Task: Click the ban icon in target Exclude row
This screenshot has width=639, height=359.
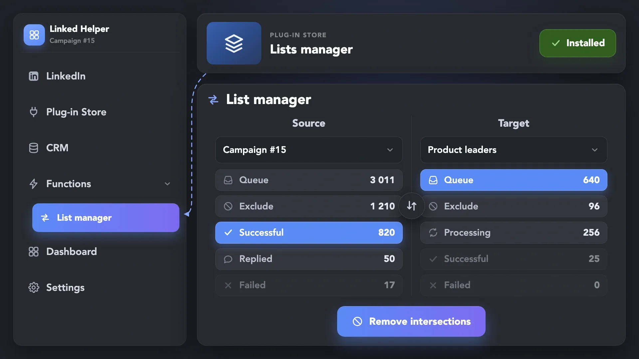Action: pos(433,206)
